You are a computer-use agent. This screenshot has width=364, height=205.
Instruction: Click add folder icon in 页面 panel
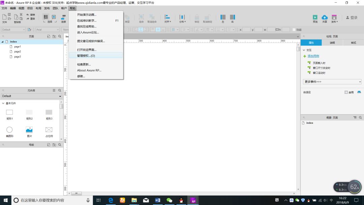tap(54, 36)
